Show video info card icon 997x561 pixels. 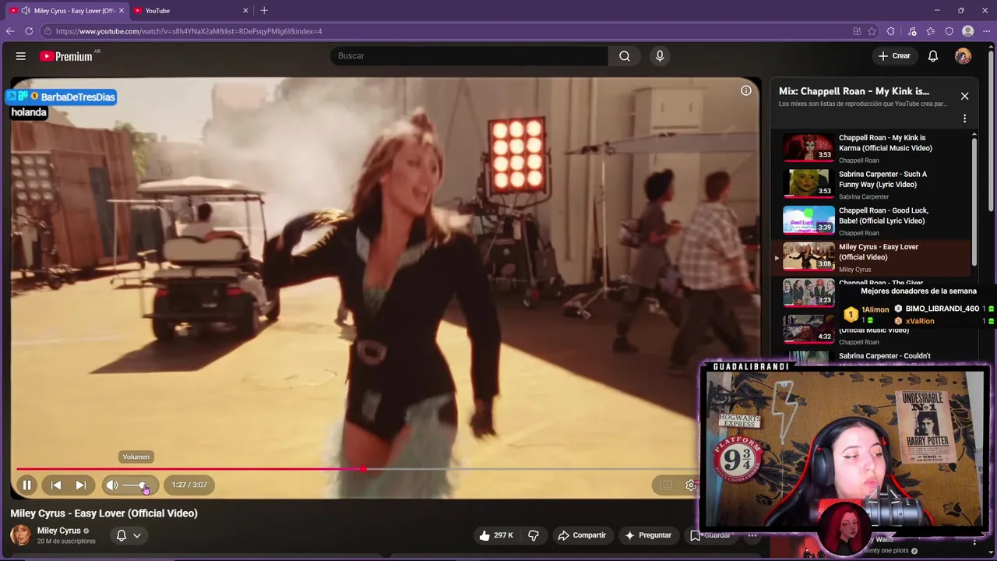[746, 90]
